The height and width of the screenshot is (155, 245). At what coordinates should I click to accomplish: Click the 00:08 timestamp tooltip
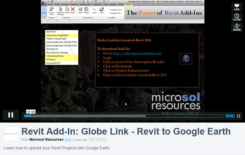(31, 112)
